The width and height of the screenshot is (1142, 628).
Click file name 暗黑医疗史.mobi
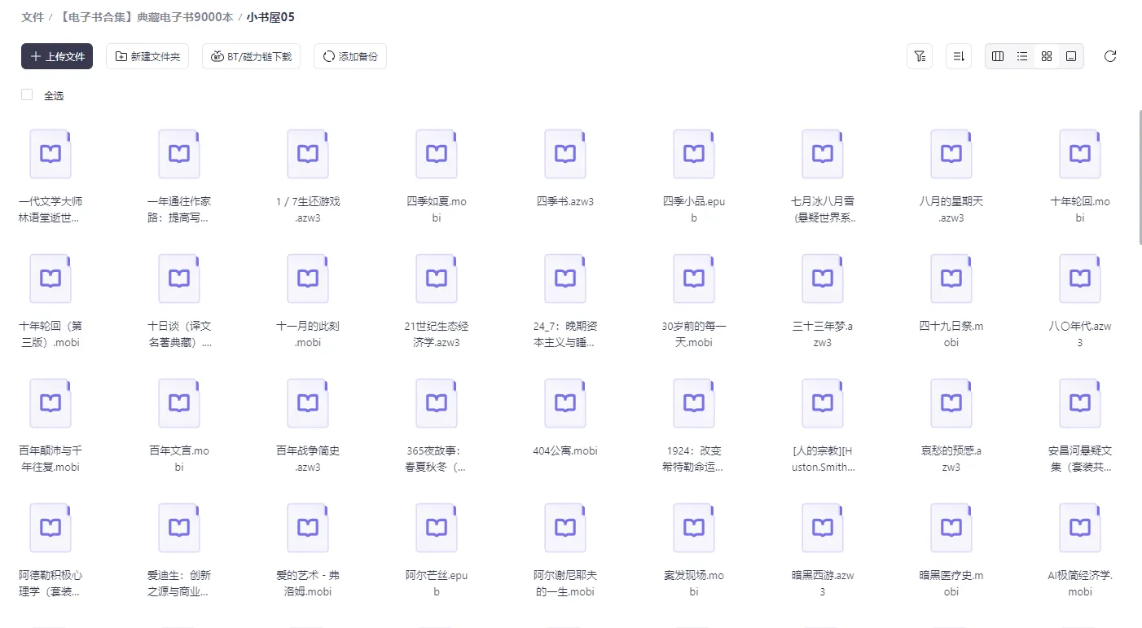click(x=951, y=583)
